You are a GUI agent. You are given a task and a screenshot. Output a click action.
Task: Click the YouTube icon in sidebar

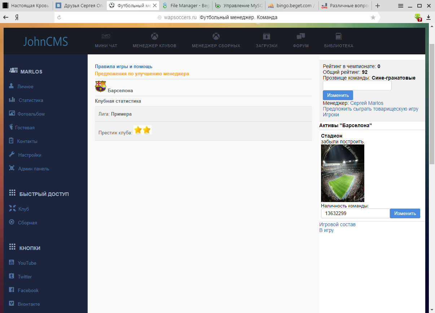(12, 263)
